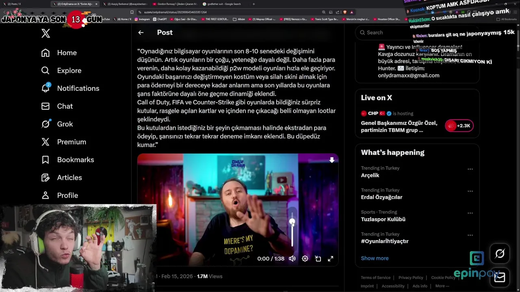Open a new browser tab
Screen dimensions: 520x292
point(253,4)
